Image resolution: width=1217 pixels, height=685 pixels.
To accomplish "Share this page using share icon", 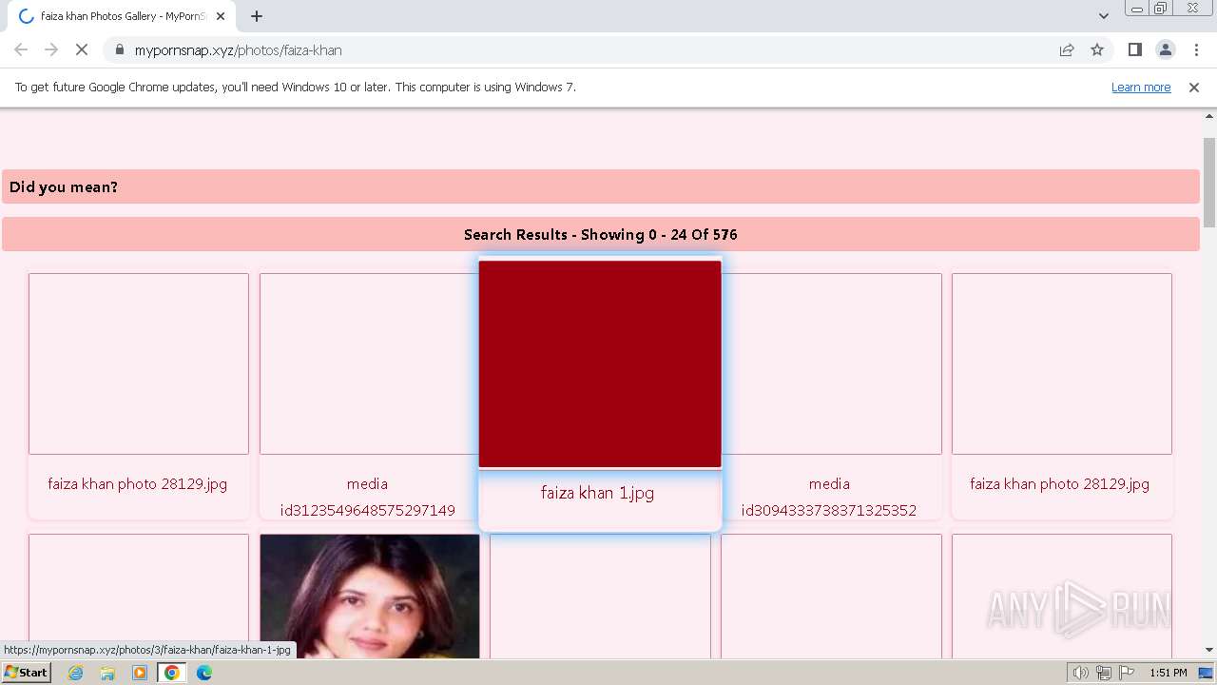I will pos(1067,49).
